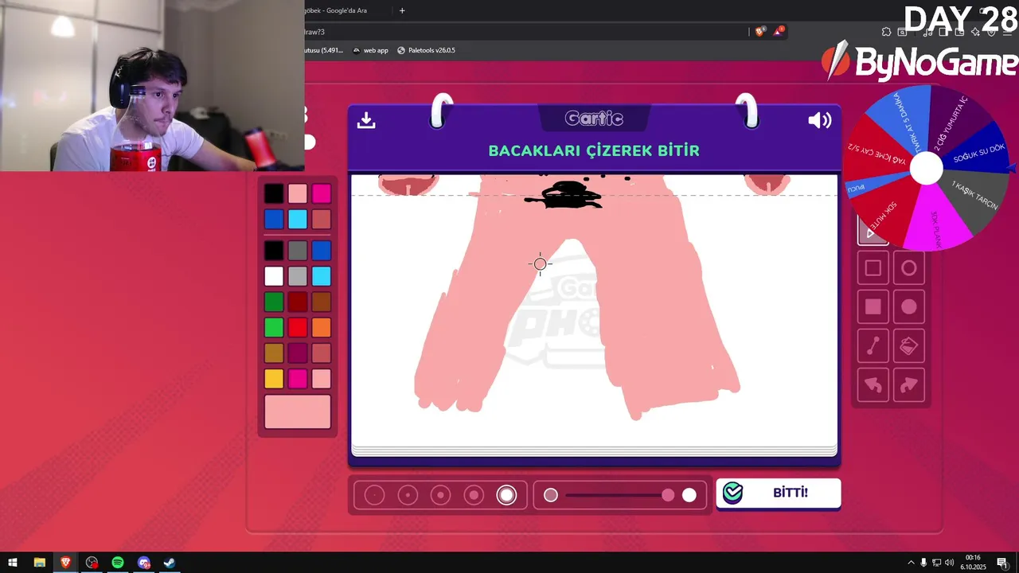The width and height of the screenshot is (1019, 573).
Task: Pick the white palette color
Action: [x=274, y=276]
